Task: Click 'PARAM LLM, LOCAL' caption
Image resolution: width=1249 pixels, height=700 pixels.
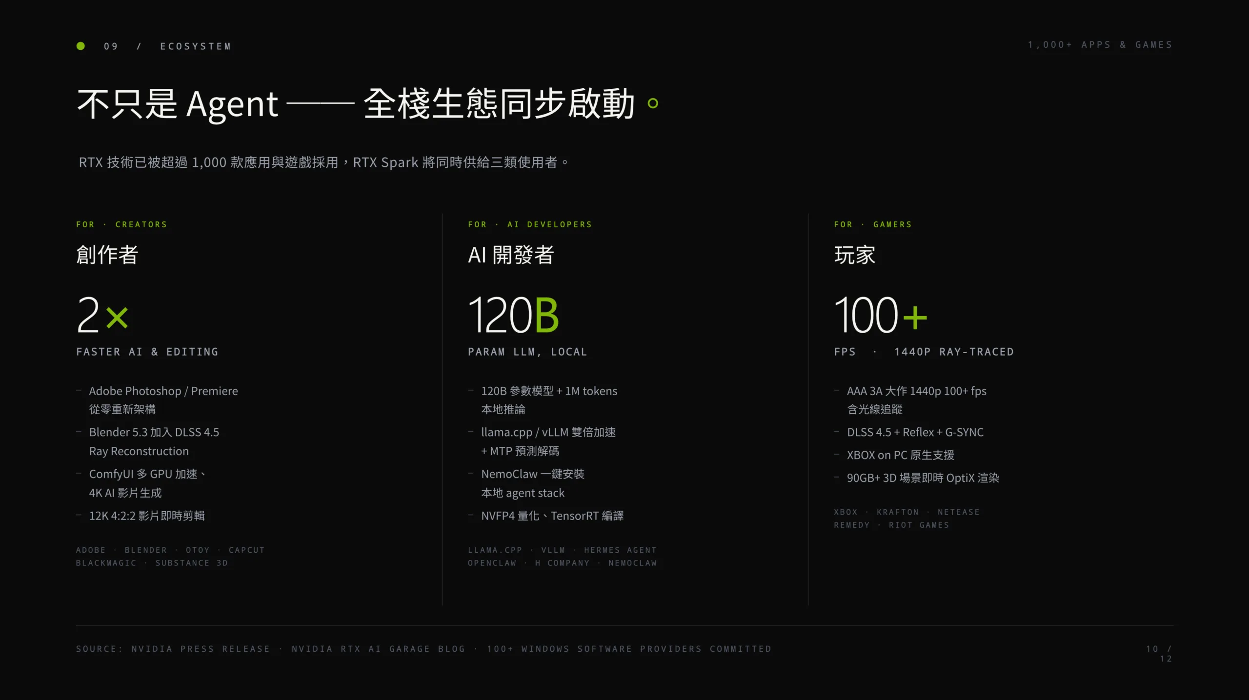Action: pos(527,352)
